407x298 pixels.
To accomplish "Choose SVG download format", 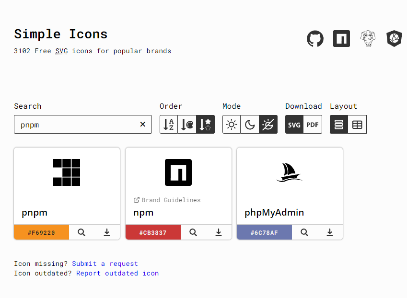I will pos(294,125).
